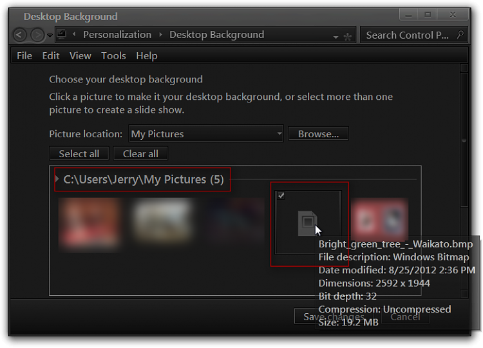Open the Picture location combo box
This screenshot has height=348, width=483.
click(x=206, y=134)
